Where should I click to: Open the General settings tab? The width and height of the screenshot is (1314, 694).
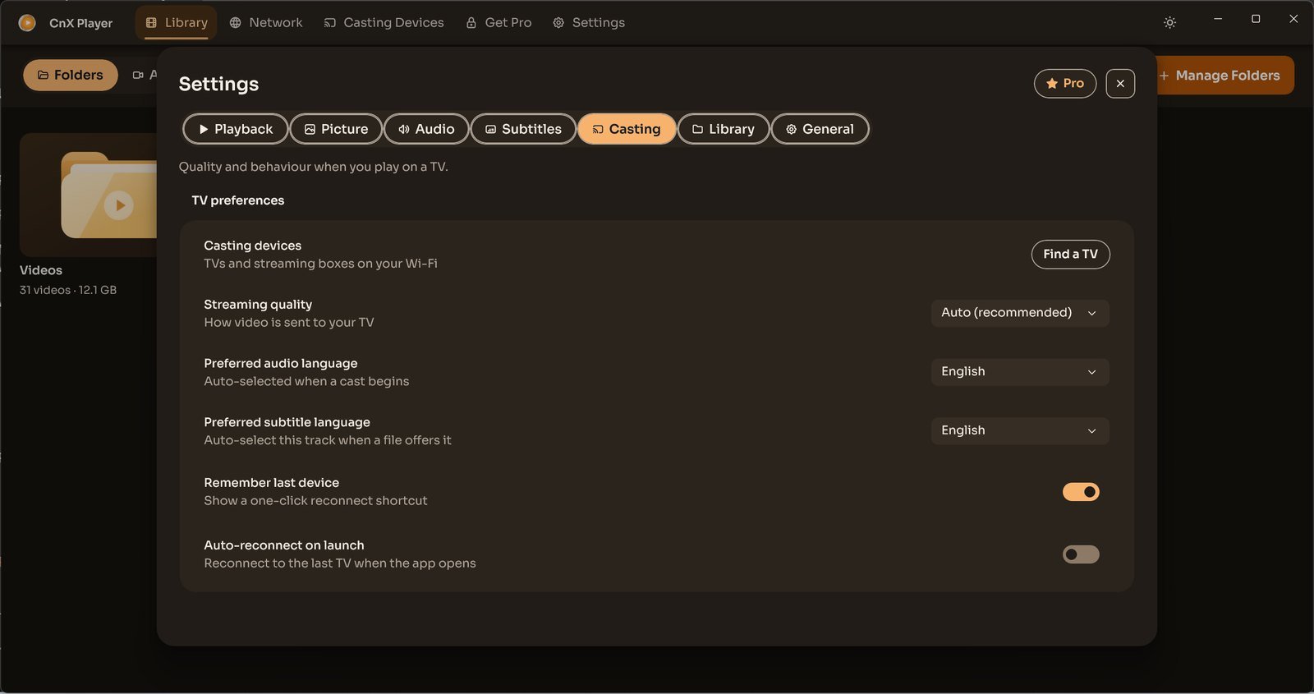820,129
